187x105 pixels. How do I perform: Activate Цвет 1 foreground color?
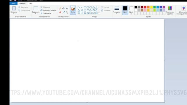125,10
